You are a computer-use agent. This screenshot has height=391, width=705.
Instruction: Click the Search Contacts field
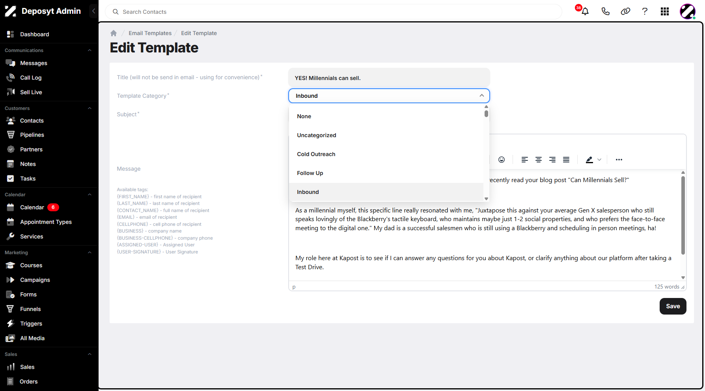pos(334,12)
